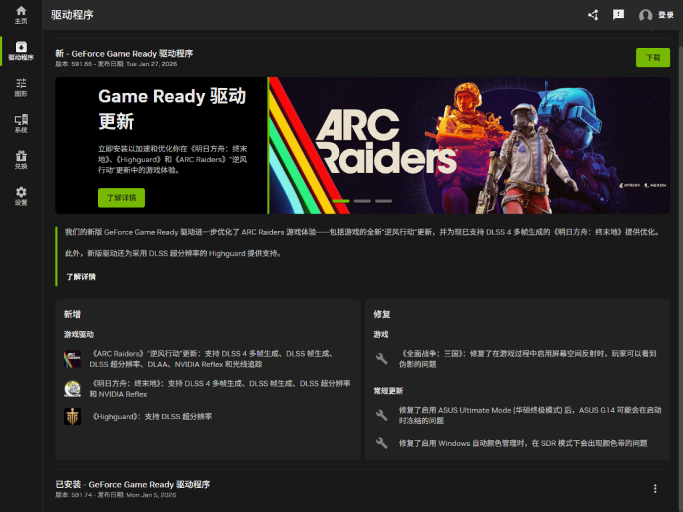Open the 了解详情 link below description
Image resolution: width=683 pixels, height=512 pixels.
click(81, 276)
